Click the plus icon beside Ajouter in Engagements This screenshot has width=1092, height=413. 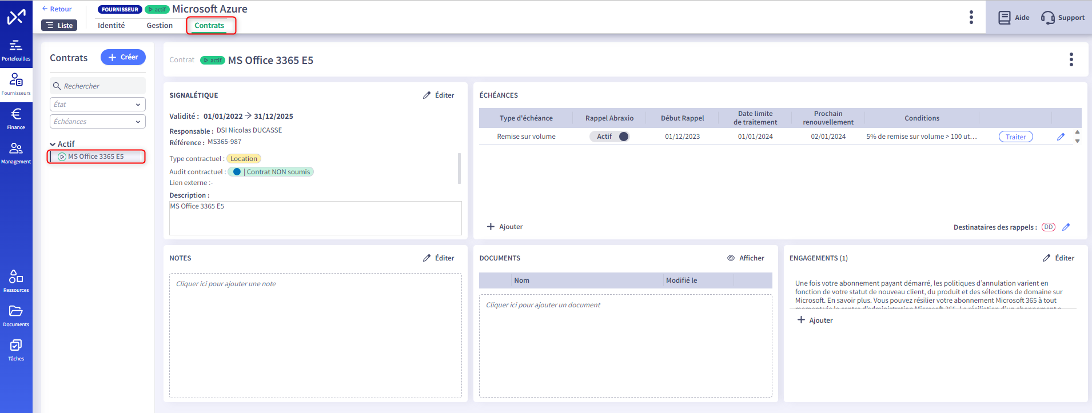click(x=801, y=320)
